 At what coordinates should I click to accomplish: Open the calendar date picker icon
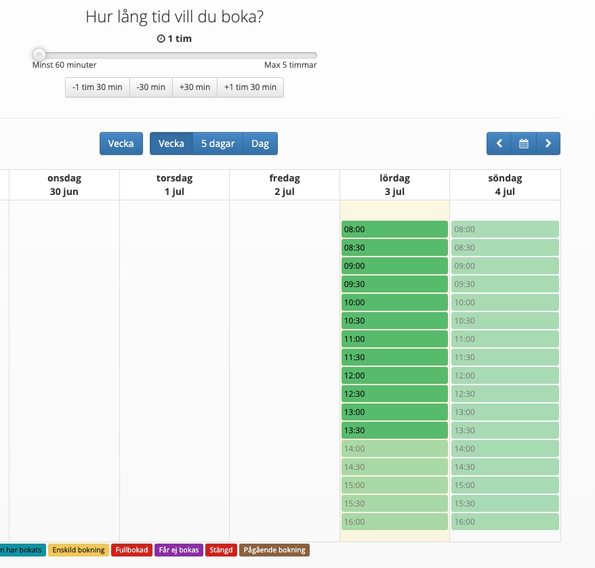click(523, 144)
